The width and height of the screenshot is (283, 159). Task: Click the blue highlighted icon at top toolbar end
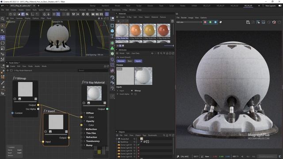pos(107,14)
